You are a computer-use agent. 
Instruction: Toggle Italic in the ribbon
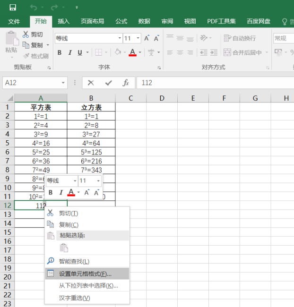(x=70, y=52)
